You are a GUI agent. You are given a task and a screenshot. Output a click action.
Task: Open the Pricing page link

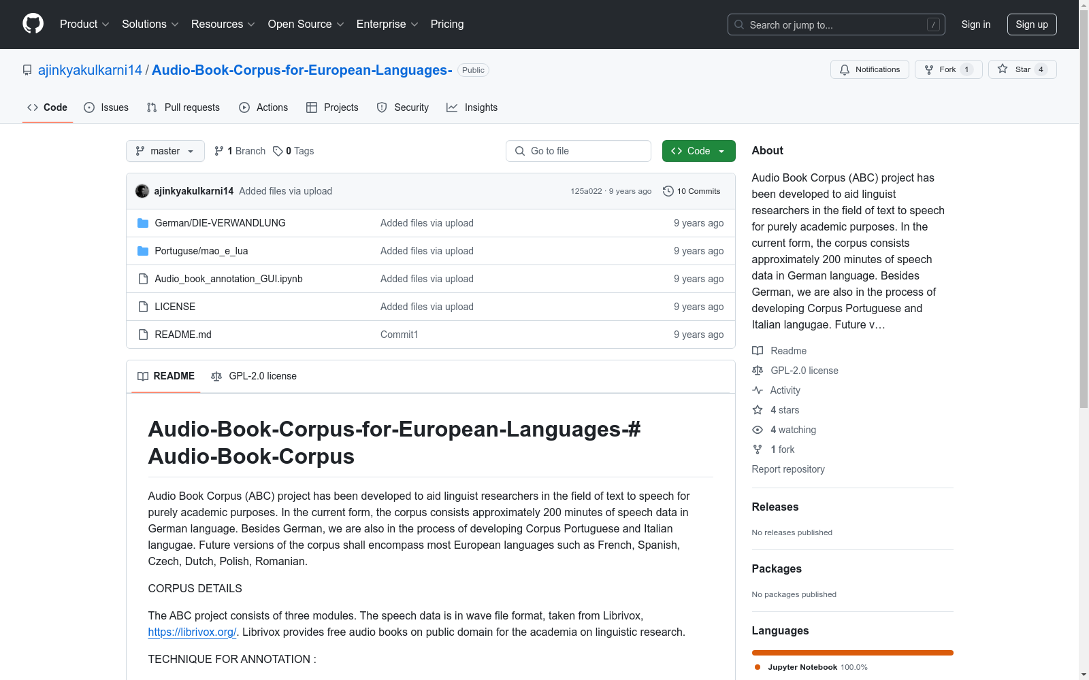click(x=447, y=24)
